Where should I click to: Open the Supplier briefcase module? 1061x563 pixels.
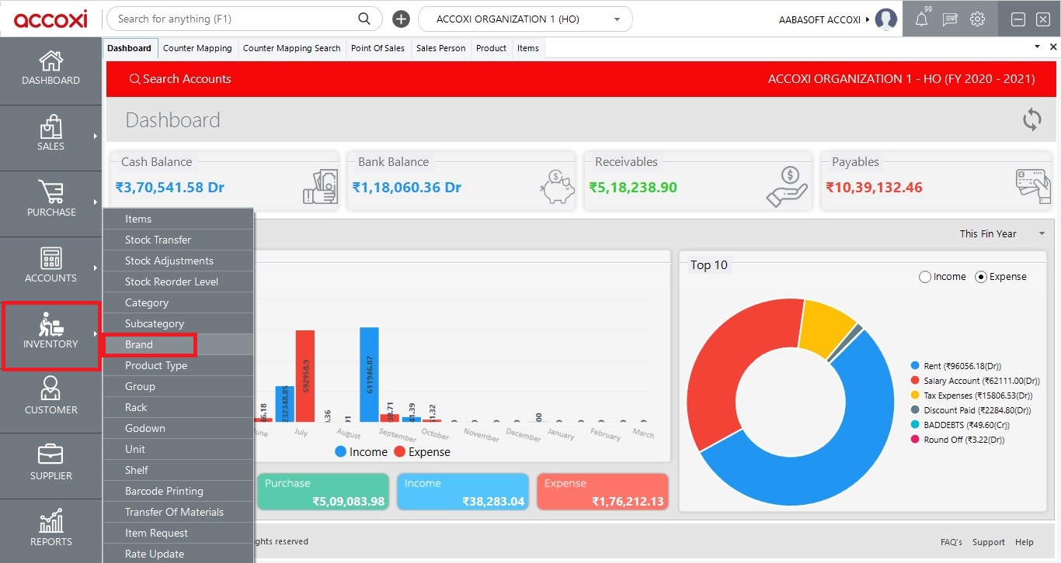coord(50,454)
